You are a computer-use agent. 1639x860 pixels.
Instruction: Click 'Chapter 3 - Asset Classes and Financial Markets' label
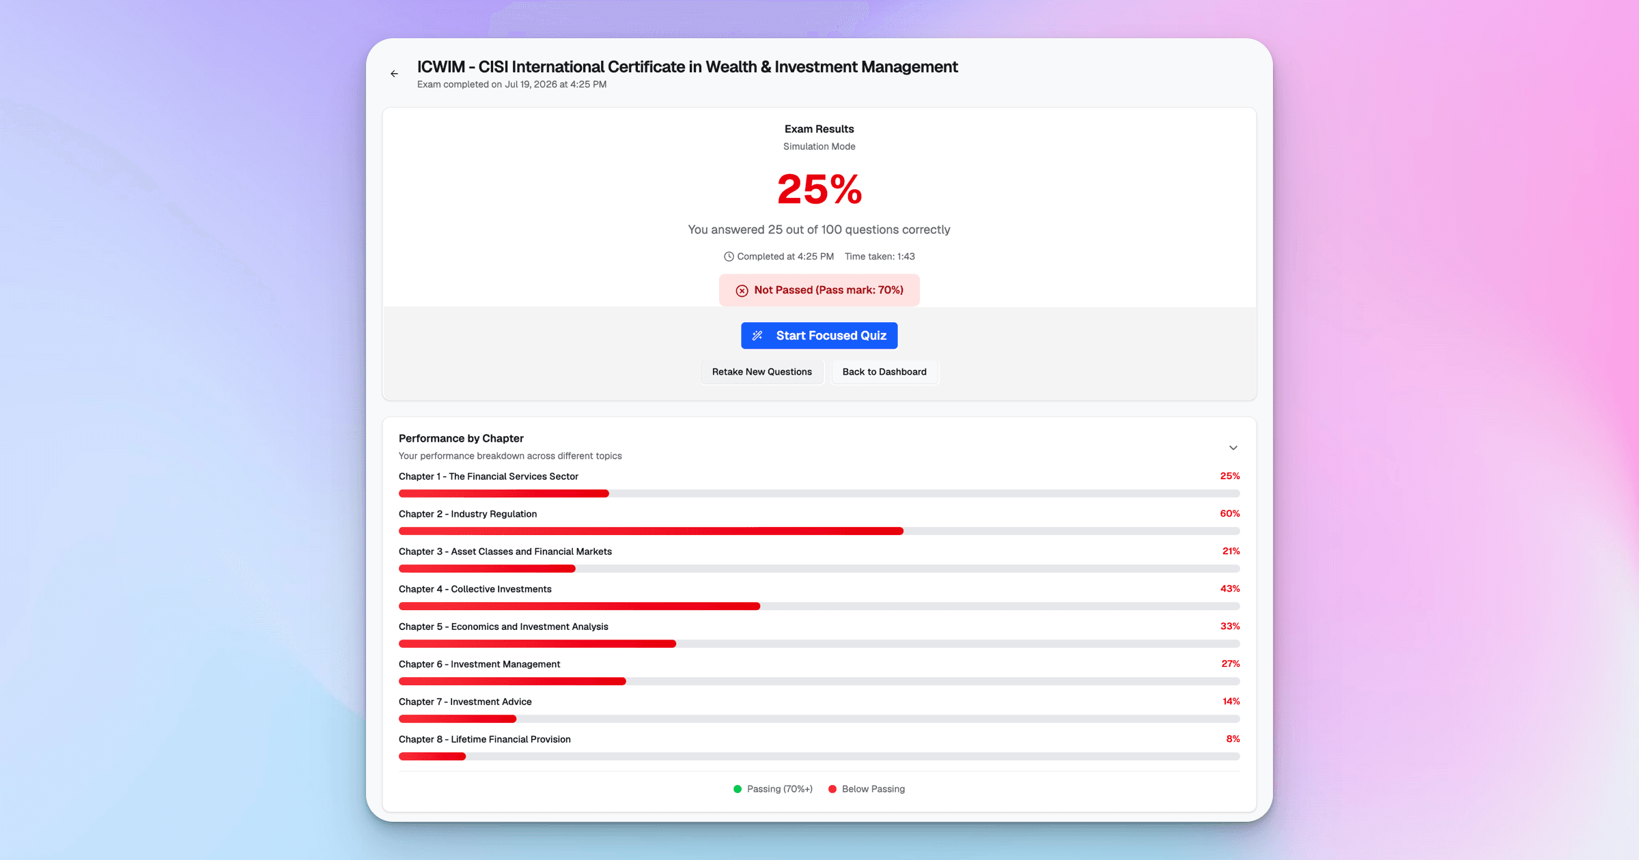pos(505,551)
